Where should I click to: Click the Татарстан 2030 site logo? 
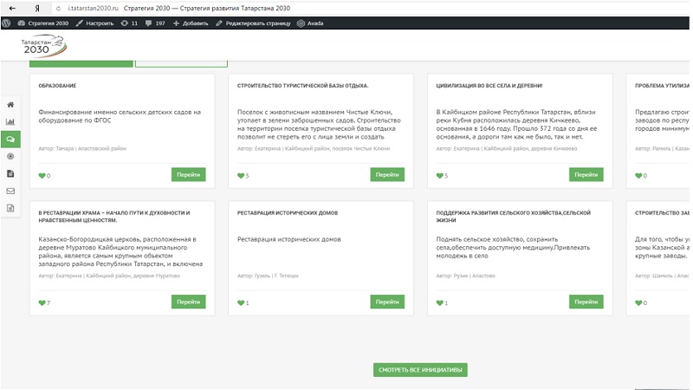coord(43,46)
